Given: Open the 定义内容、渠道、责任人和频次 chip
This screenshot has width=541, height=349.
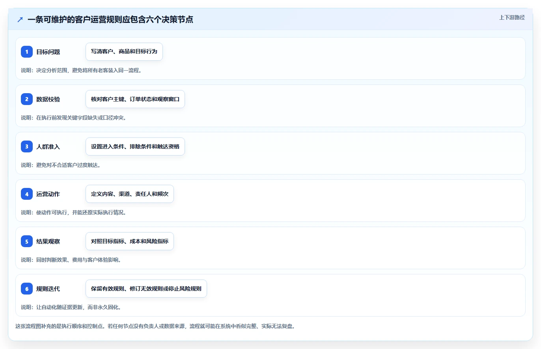Looking at the screenshot, I should 130,194.
